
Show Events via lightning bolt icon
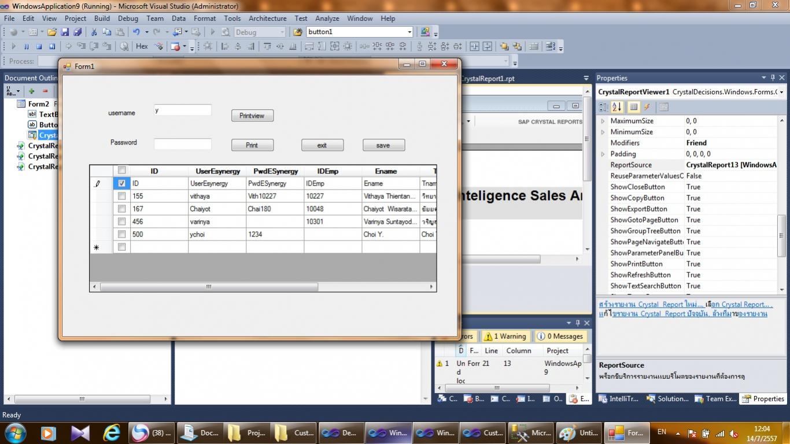tap(647, 107)
